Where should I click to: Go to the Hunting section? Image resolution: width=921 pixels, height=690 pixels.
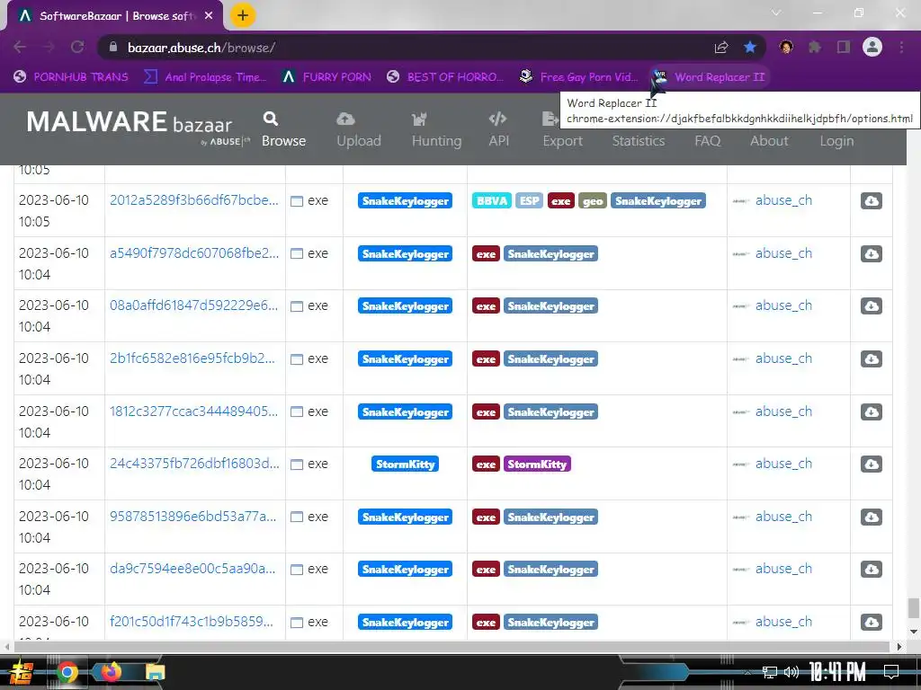click(436, 129)
